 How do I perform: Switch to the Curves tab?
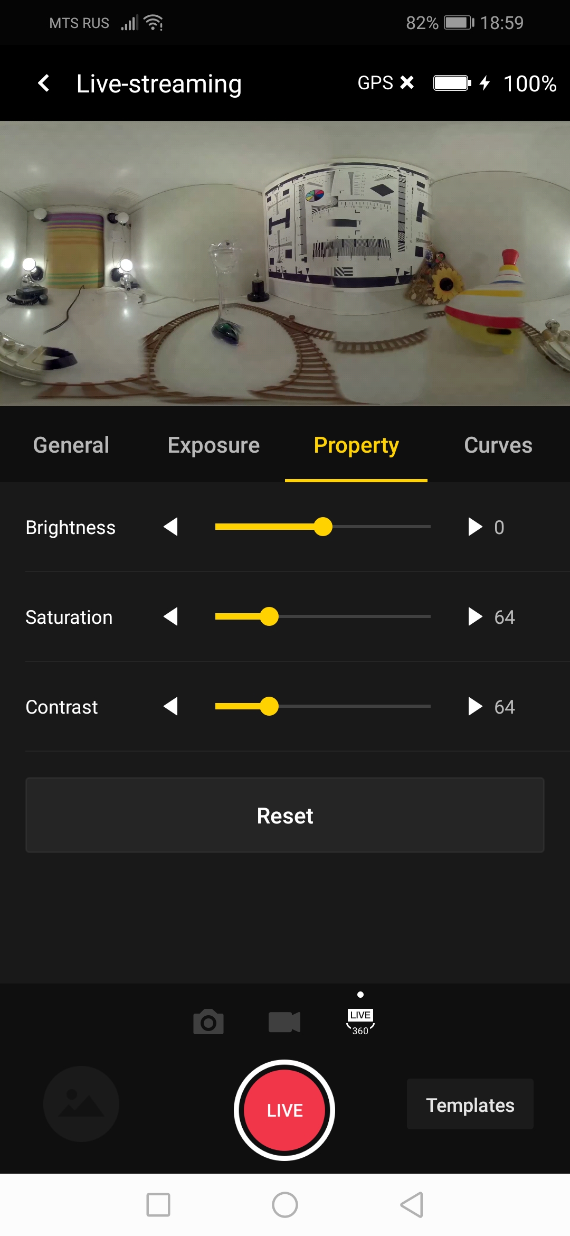pyautogui.click(x=498, y=445)
